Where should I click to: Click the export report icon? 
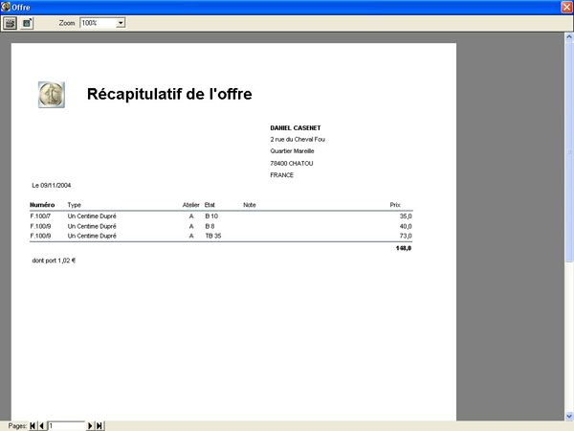tap(27, 23)
